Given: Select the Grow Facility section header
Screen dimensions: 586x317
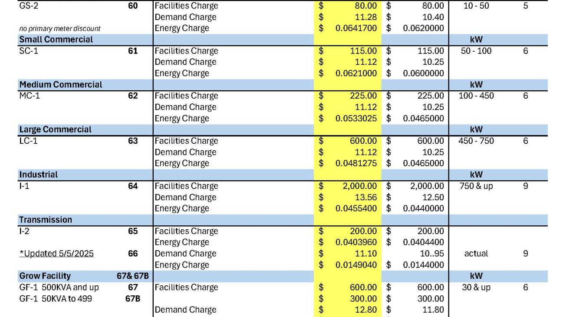Looking at the screenshot, I should click(45, 276).
